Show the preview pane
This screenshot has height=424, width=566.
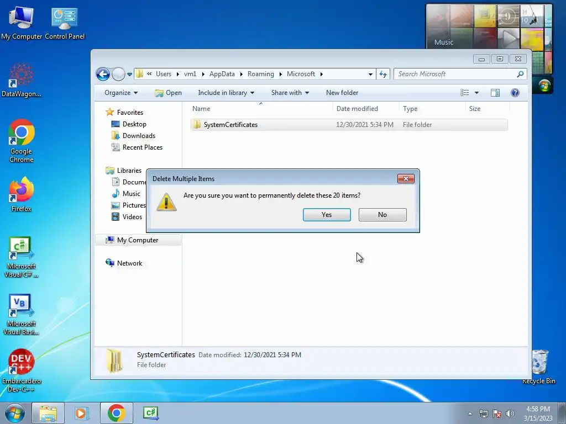click(x=495, y=93)
